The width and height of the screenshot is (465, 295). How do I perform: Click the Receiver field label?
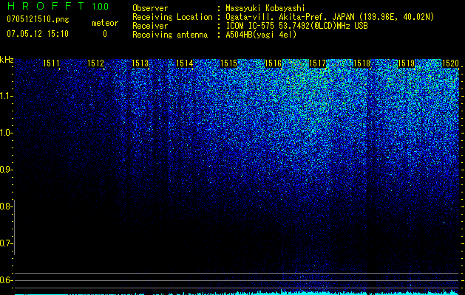150,26
